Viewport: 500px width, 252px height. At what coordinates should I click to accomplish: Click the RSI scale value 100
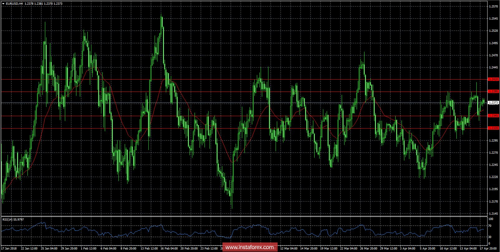pos(491,219)
